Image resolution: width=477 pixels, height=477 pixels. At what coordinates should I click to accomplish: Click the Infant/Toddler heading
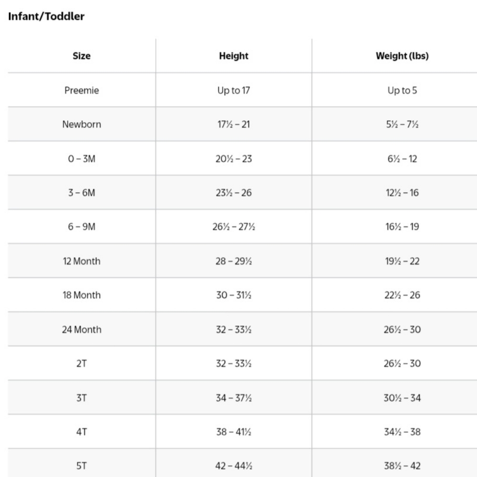click(x=46, y=16)
